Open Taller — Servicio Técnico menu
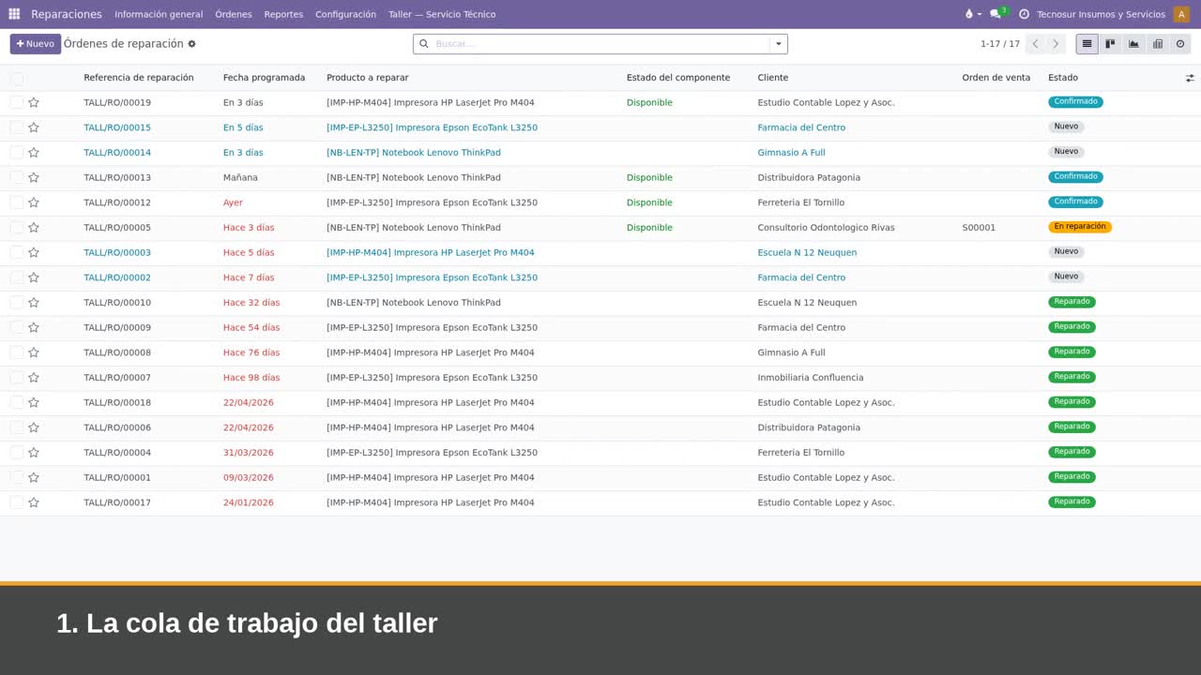 pos(442,14)
